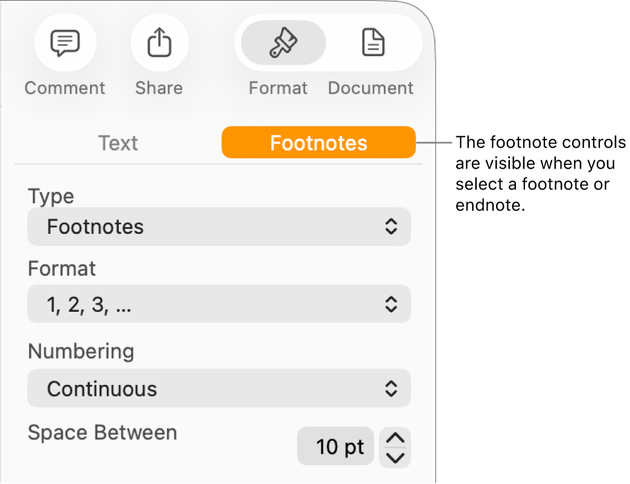The image size is (630, 484).
Task: Open the Type dropdown showing Footnotes
Action: [x=218, y=227]
